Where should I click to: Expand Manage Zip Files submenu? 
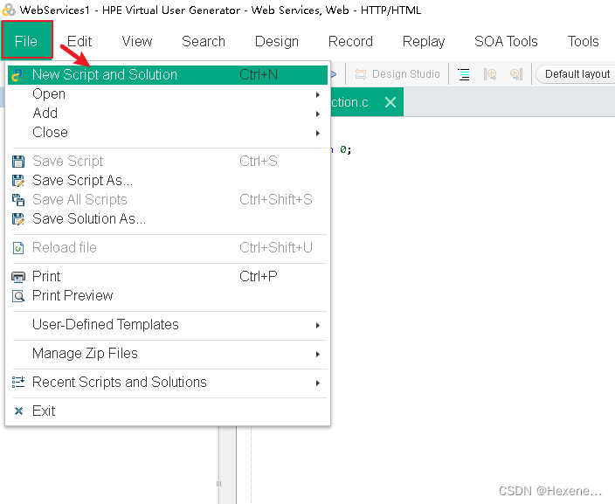point(168,354)
